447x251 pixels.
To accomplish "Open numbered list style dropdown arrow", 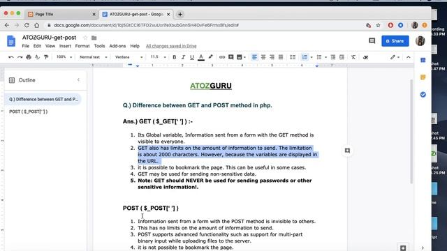I will [x=312, y=57].
